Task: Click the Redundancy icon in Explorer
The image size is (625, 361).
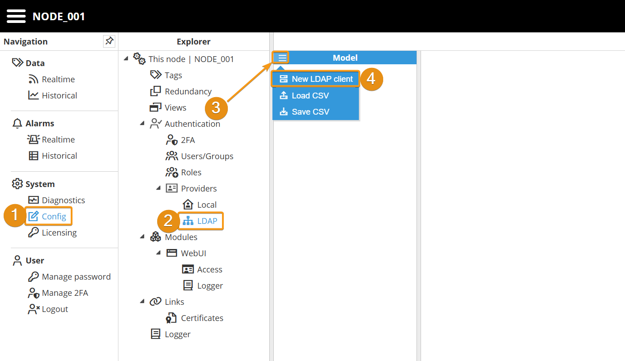Action: tap(155, 92)
